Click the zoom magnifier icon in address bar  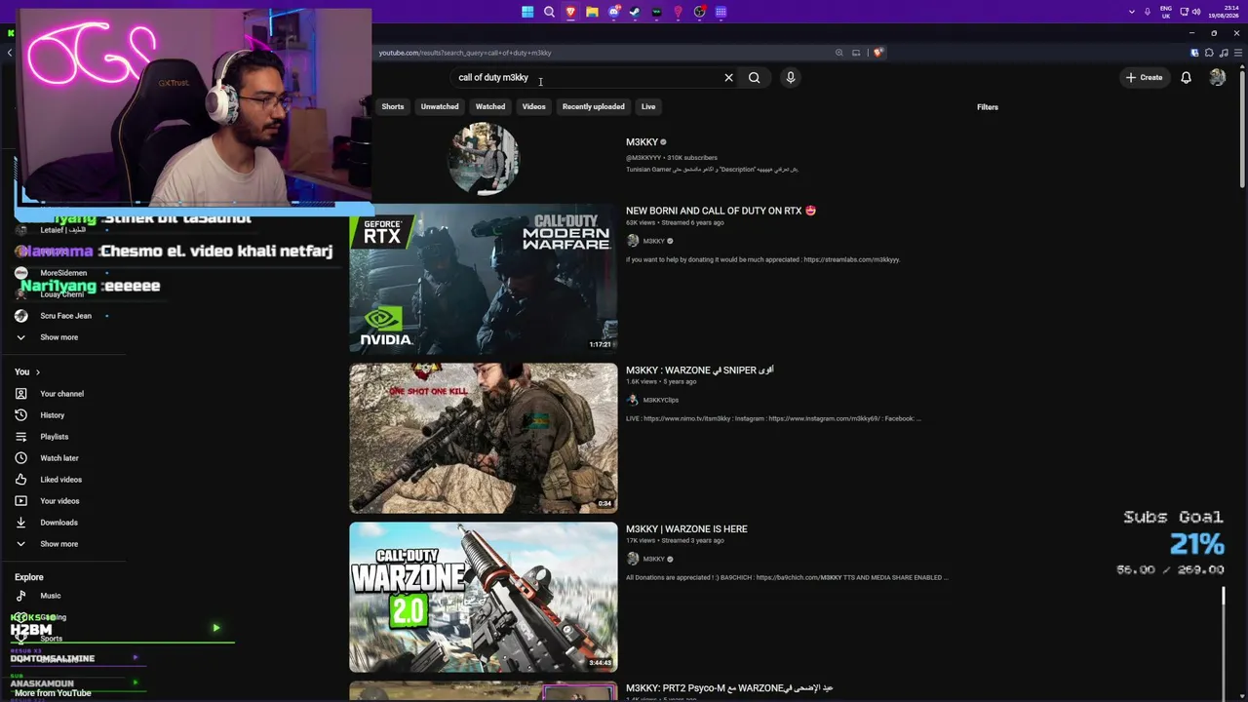[x=838, y=53]
